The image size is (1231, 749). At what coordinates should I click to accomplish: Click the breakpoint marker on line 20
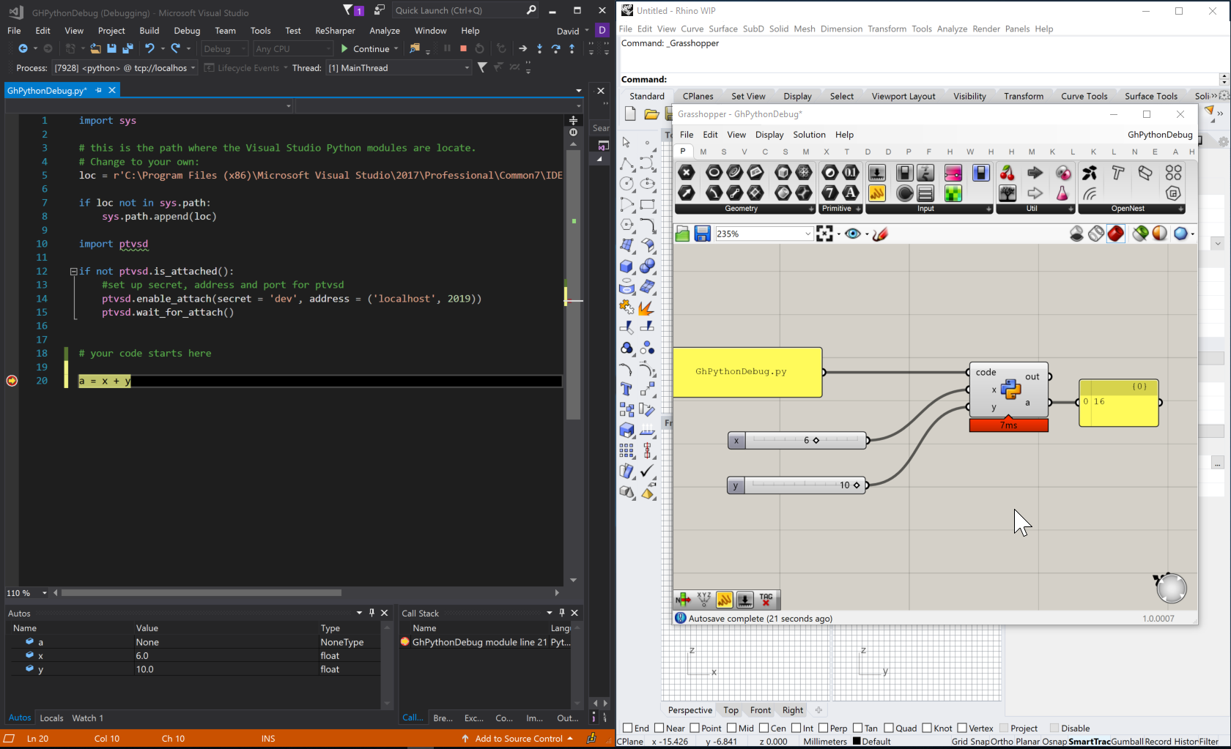(12, 381)
